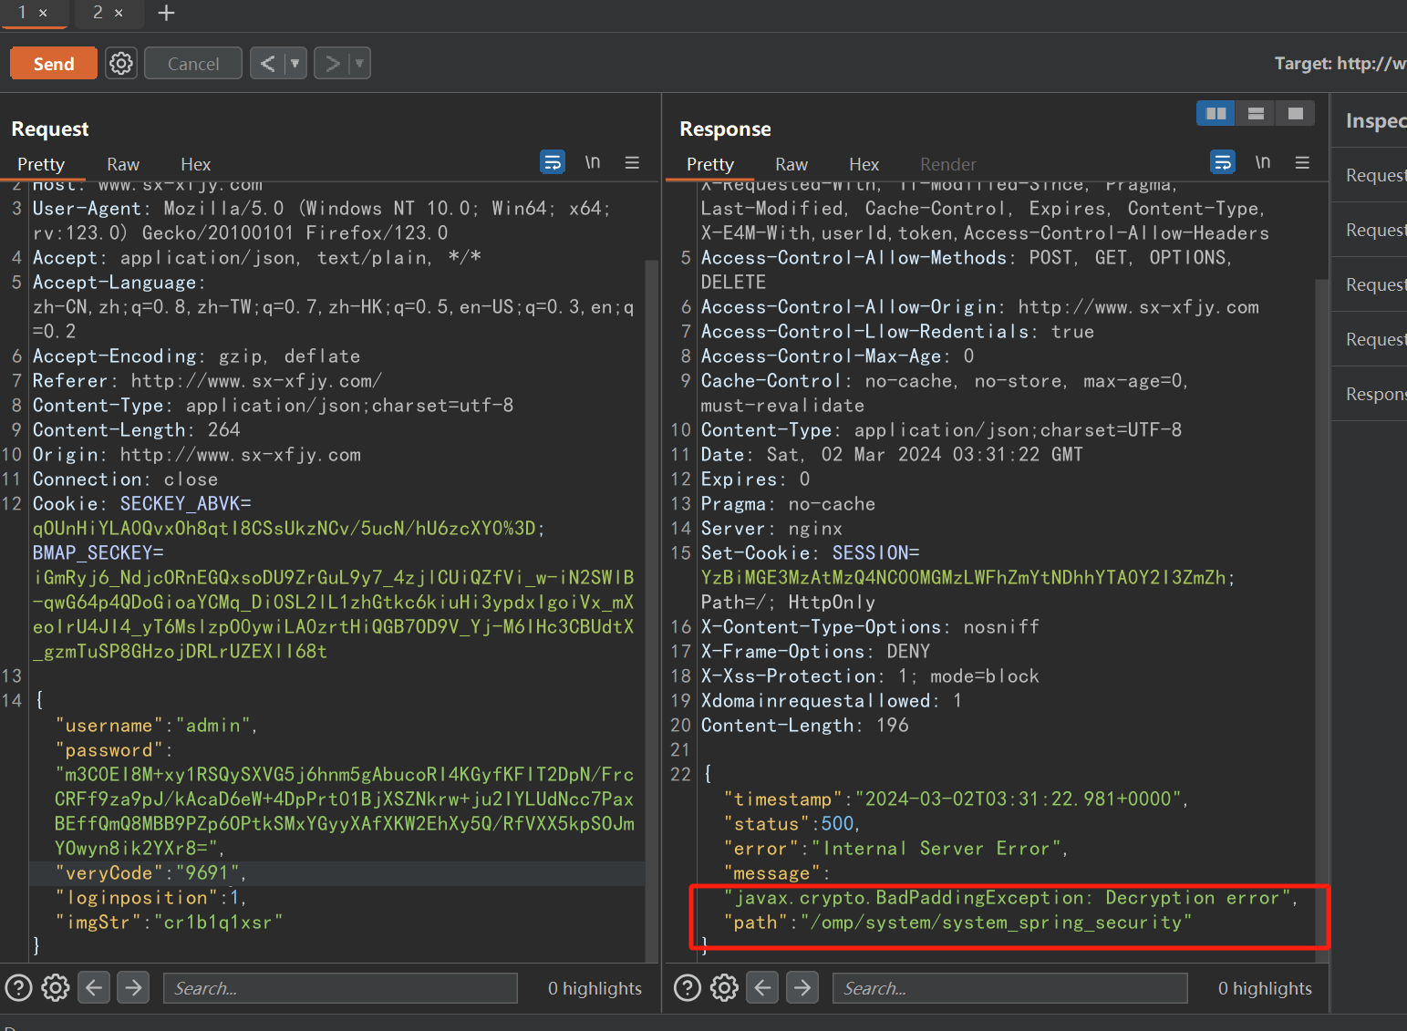The height and width of the screenshot is (1031, 1407).
Task: Go to previous Response search match
Action: click(x=763, y=987)
